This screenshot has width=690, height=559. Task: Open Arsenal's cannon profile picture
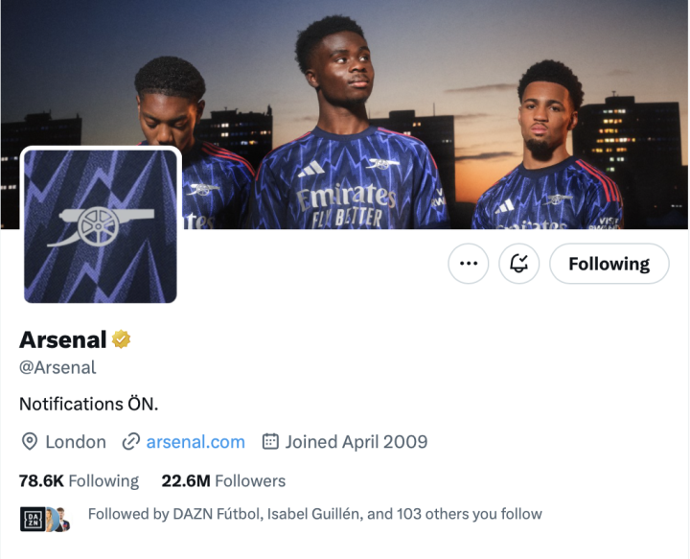tap(101, 226)
